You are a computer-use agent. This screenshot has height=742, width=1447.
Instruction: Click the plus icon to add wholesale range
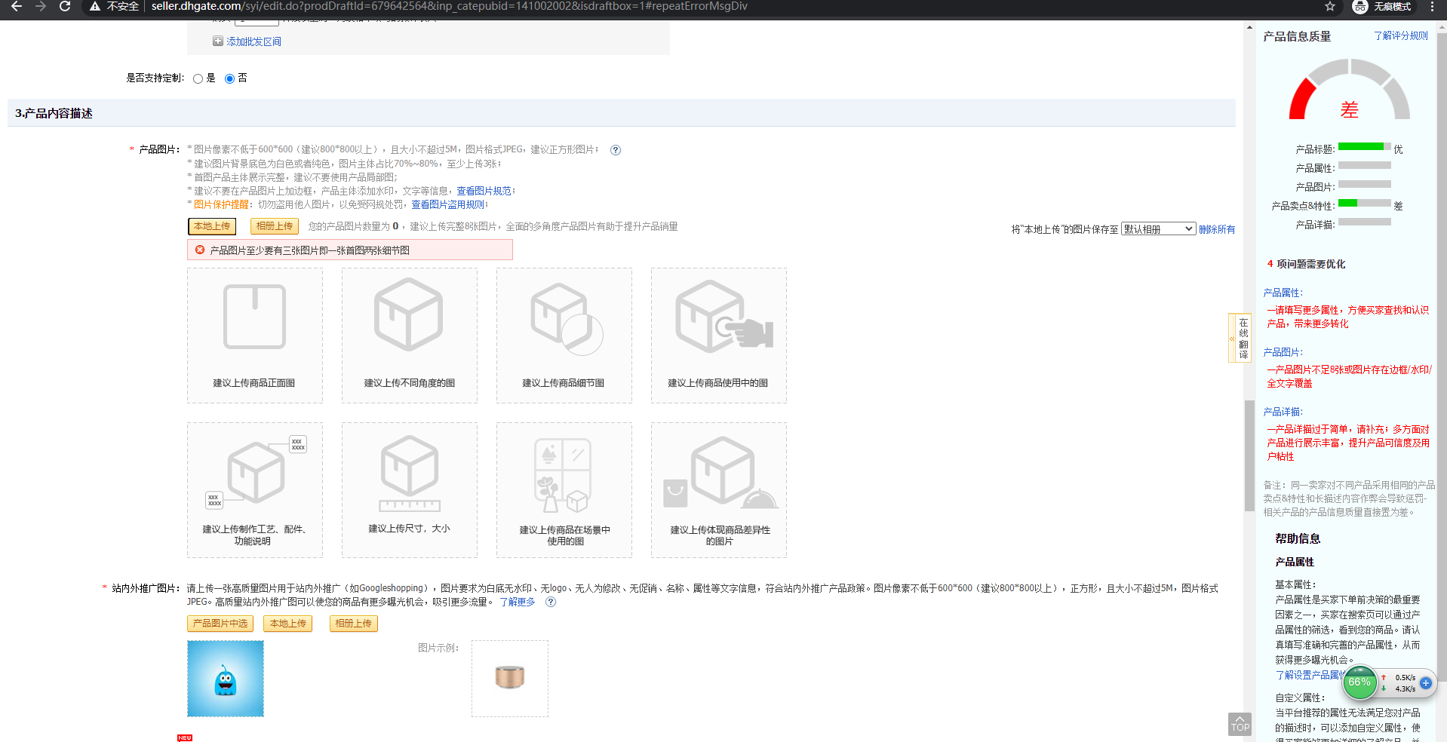(x=218, y=41)
